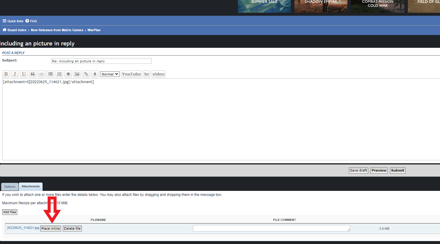Viewport: 440px width, 244px height.
Task: Click the Add files button
Action: pyautogui.click(x=10, y=212)
